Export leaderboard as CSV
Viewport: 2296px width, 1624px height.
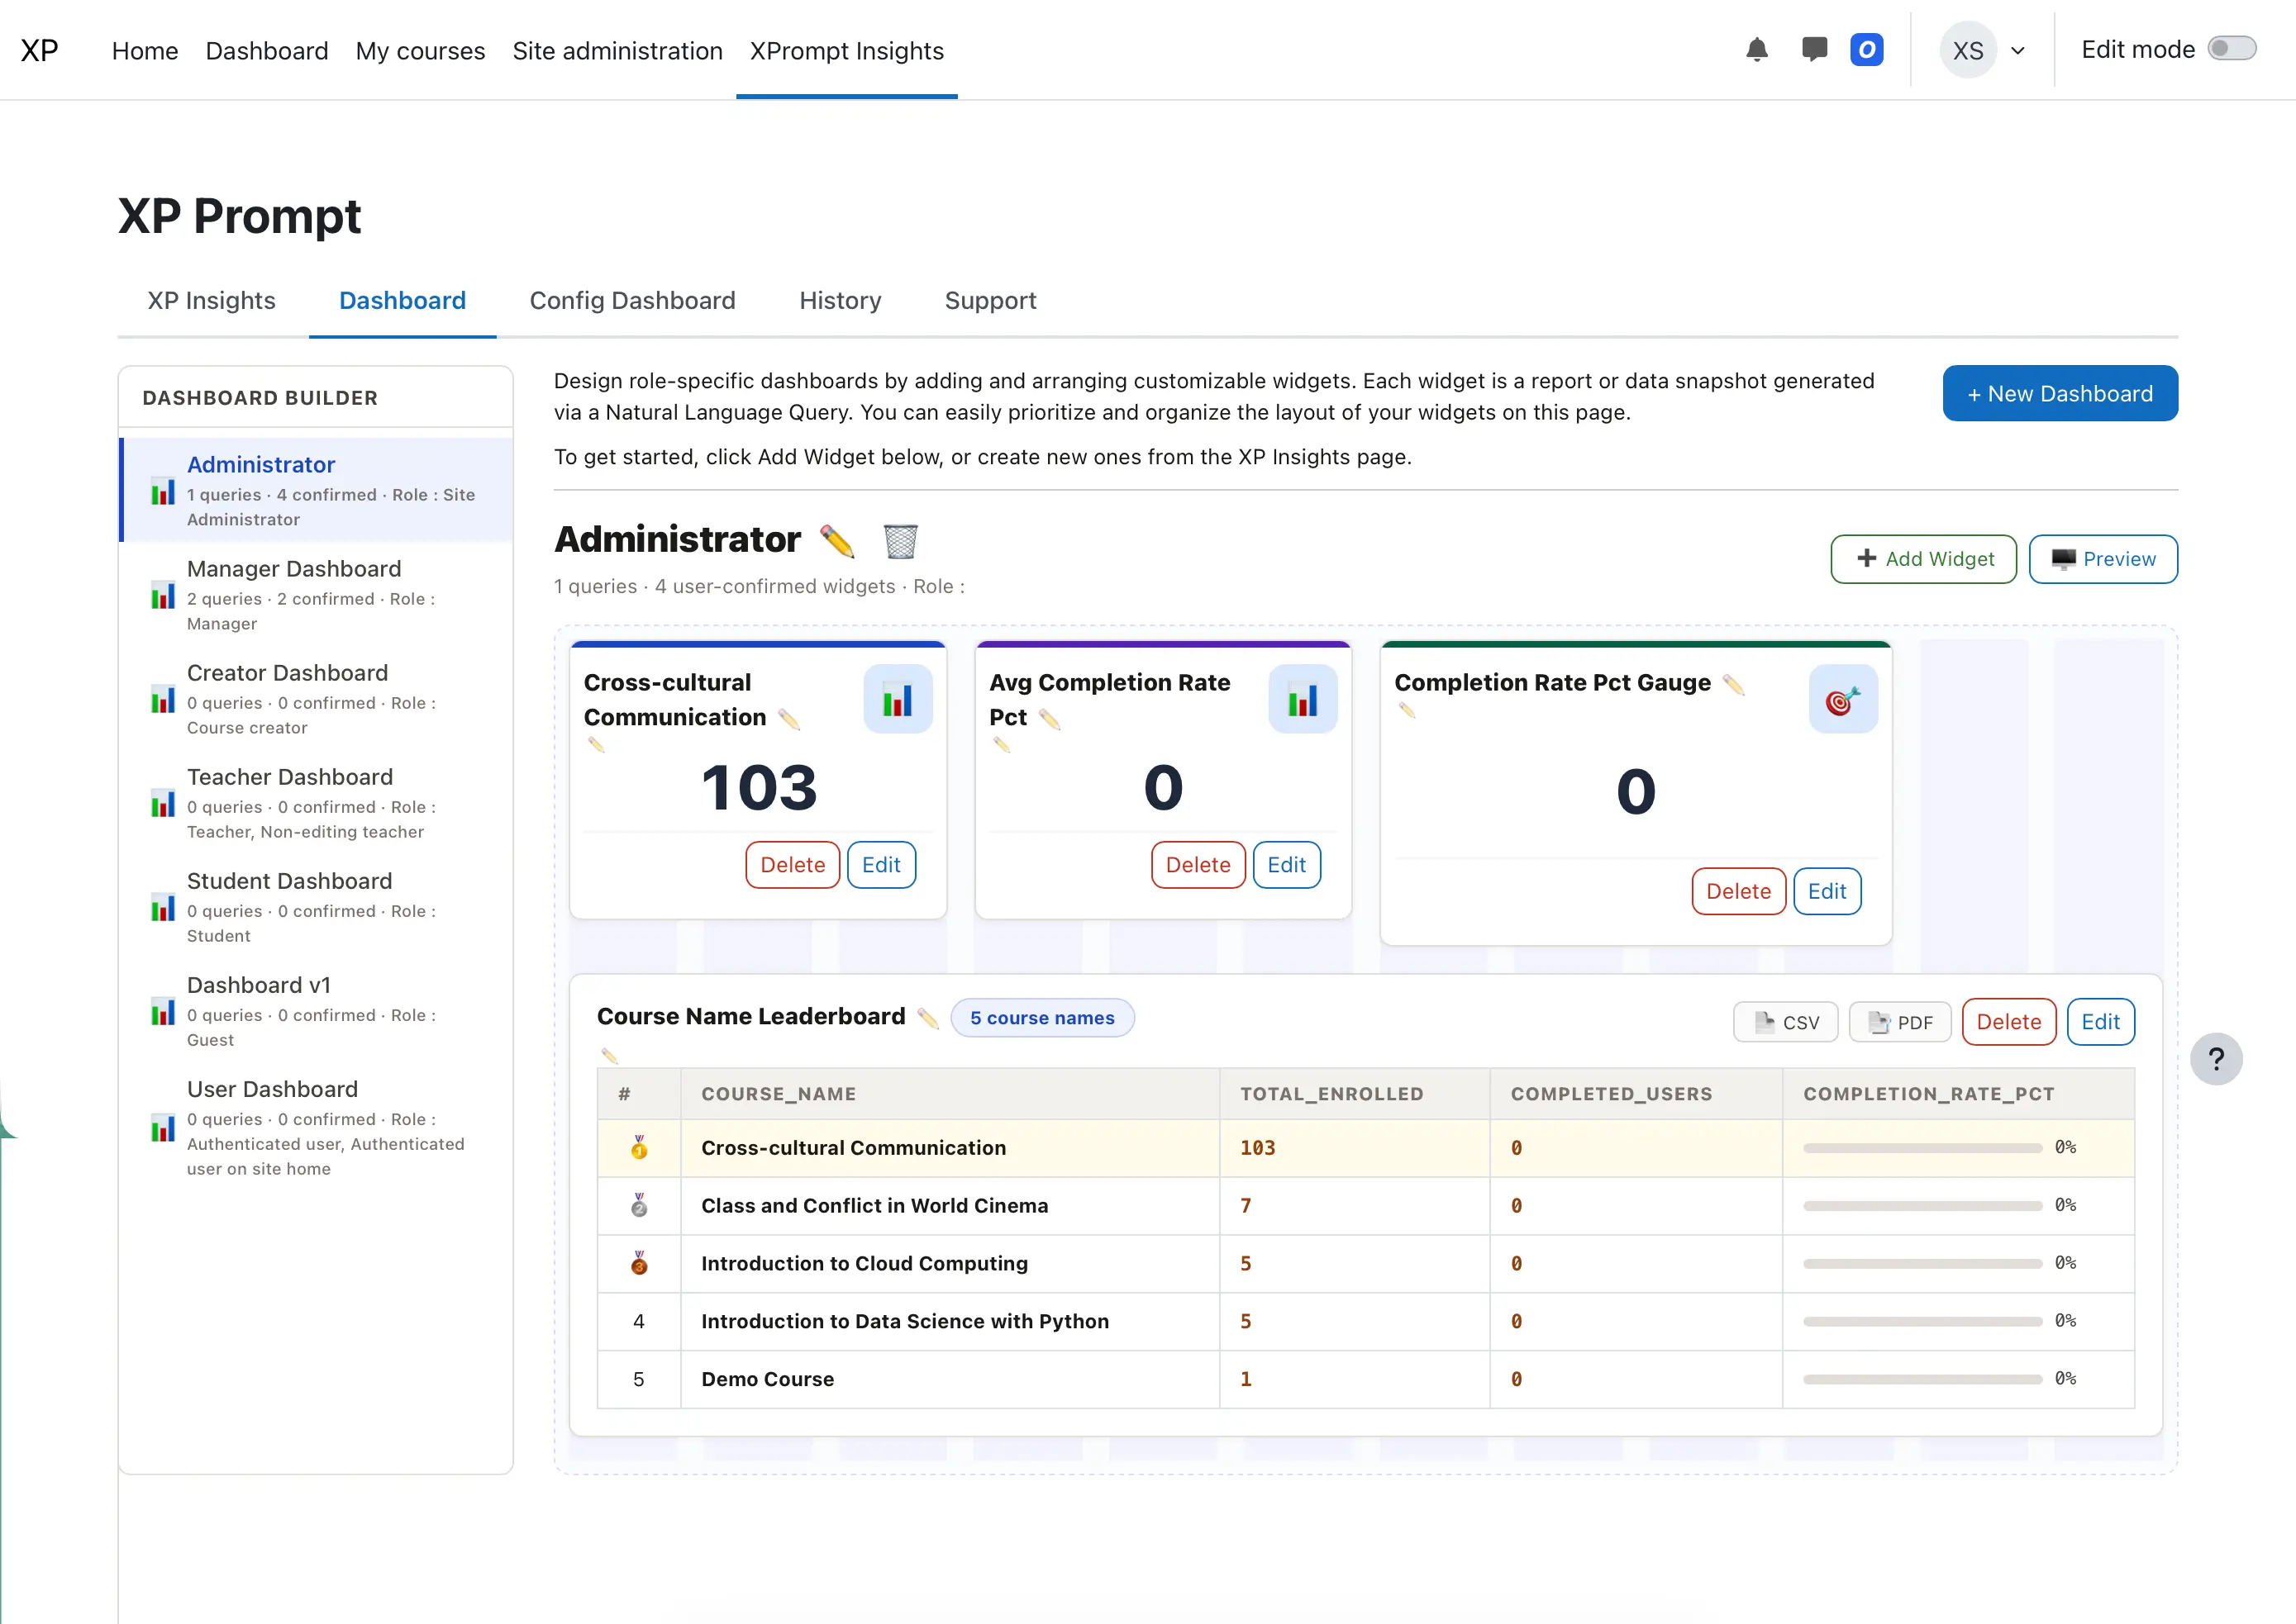1786,1022
